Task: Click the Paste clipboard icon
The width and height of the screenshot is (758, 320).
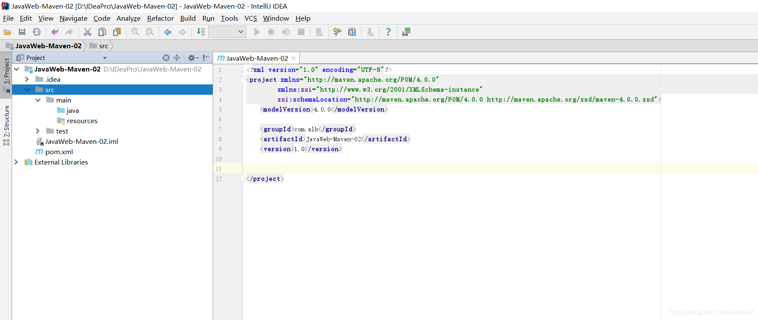Action: click(117, 32)
